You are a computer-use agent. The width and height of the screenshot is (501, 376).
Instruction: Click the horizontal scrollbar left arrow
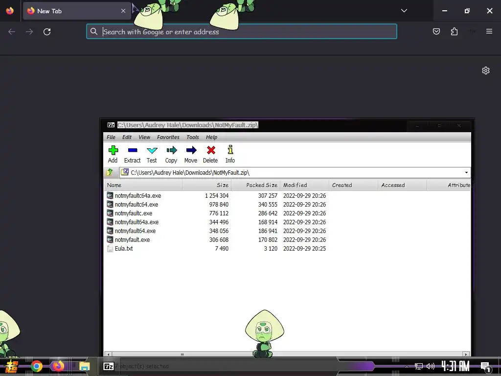point(108,354)
